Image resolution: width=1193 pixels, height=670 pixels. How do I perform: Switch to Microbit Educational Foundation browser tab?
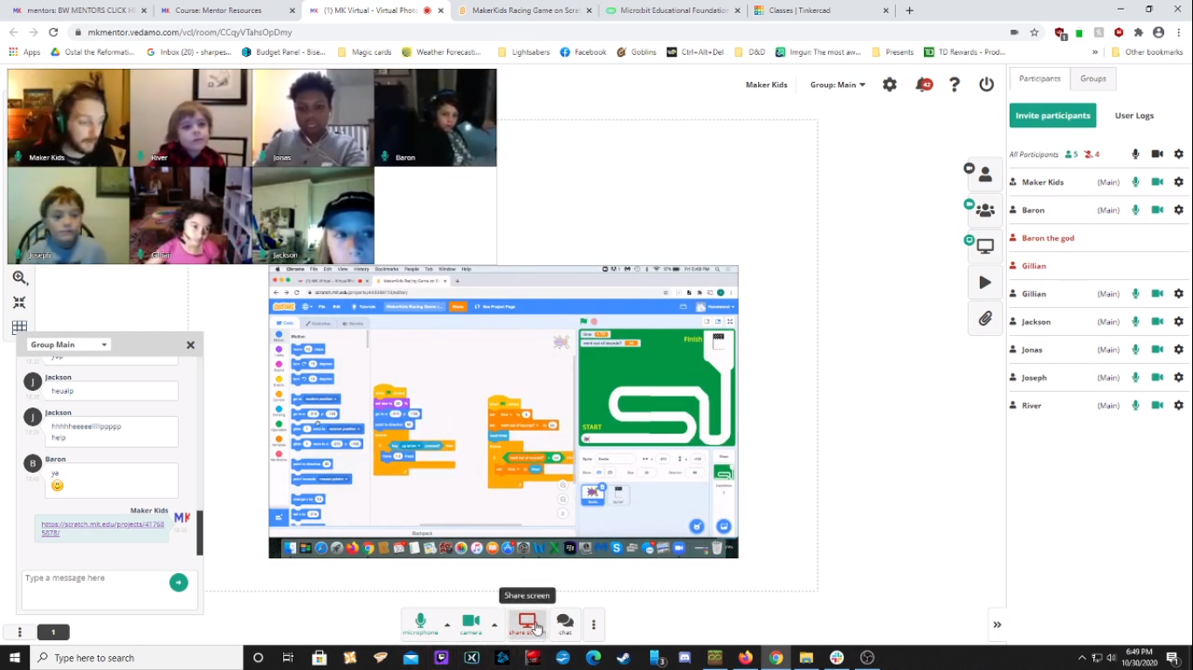click(x=673, y=10)
